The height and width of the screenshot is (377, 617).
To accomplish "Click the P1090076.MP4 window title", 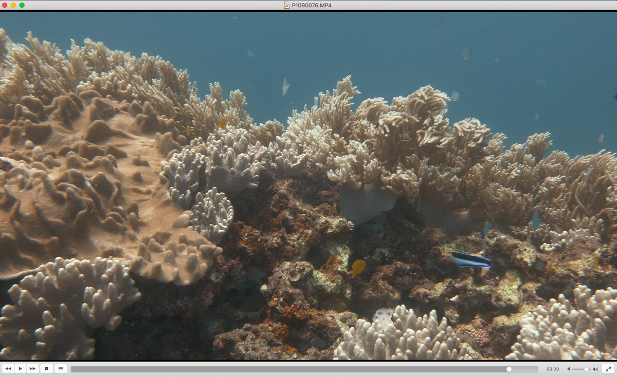I will coord(312,5).
